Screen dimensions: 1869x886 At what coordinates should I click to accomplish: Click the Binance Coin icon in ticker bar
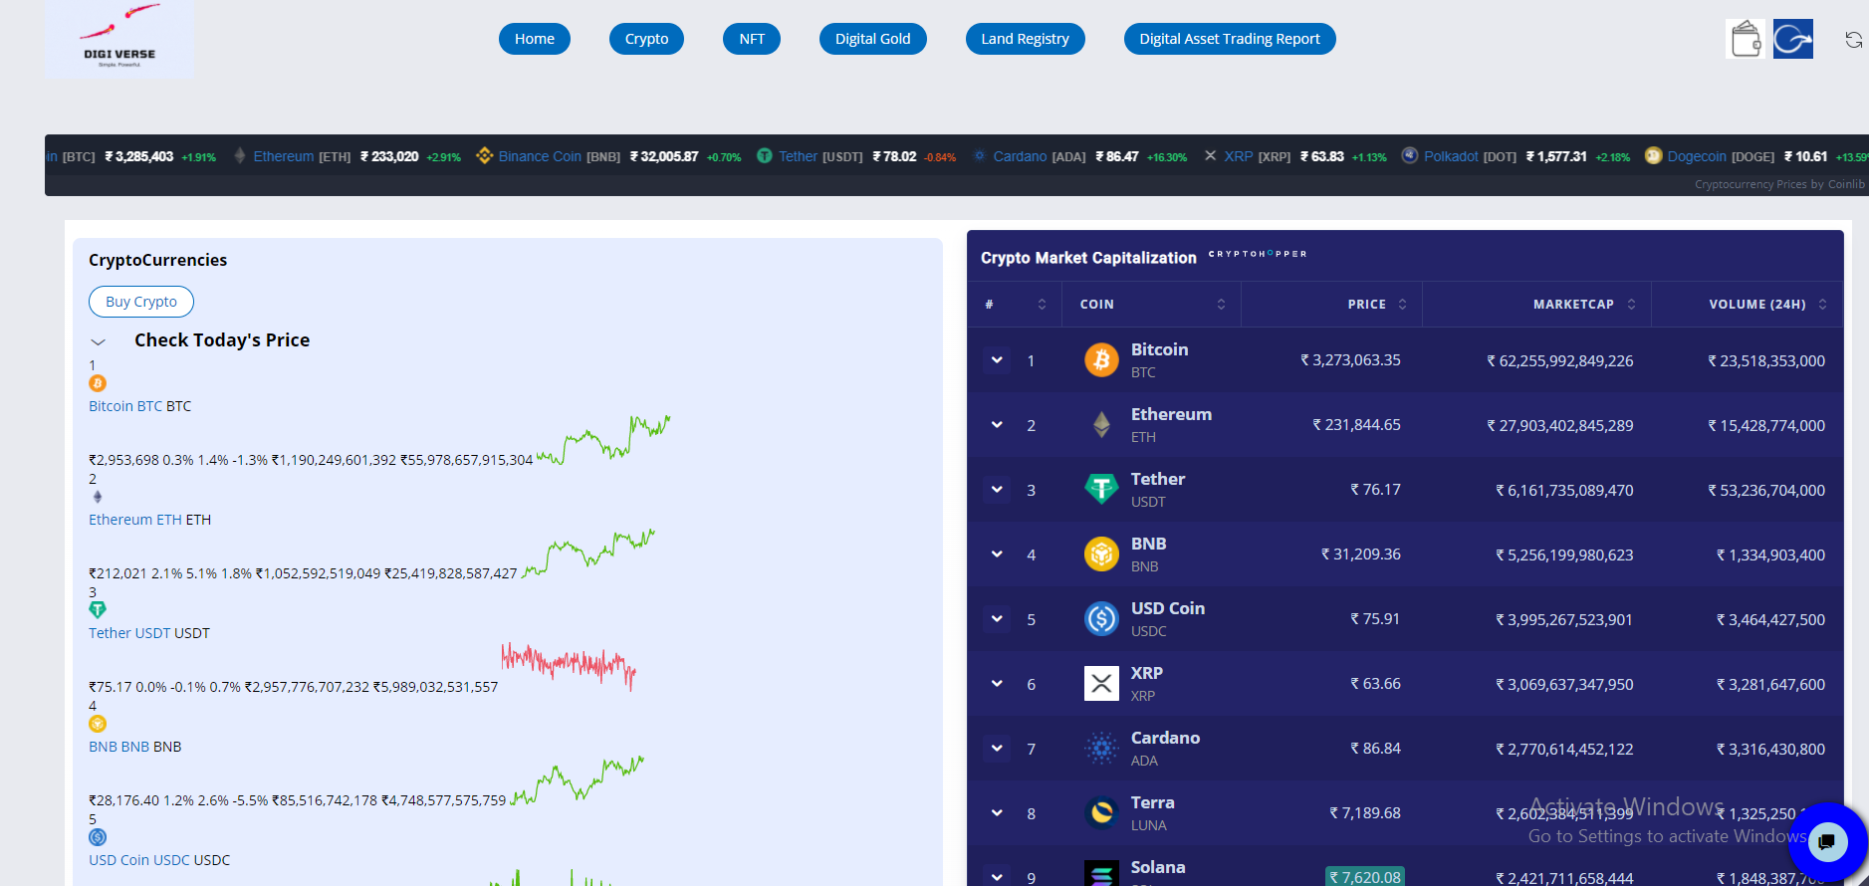(485, 155)
